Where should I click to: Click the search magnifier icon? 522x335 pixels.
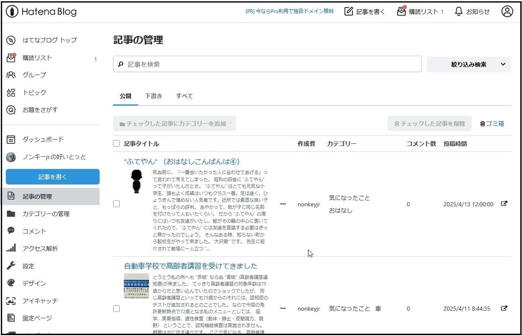click(121, 64)
